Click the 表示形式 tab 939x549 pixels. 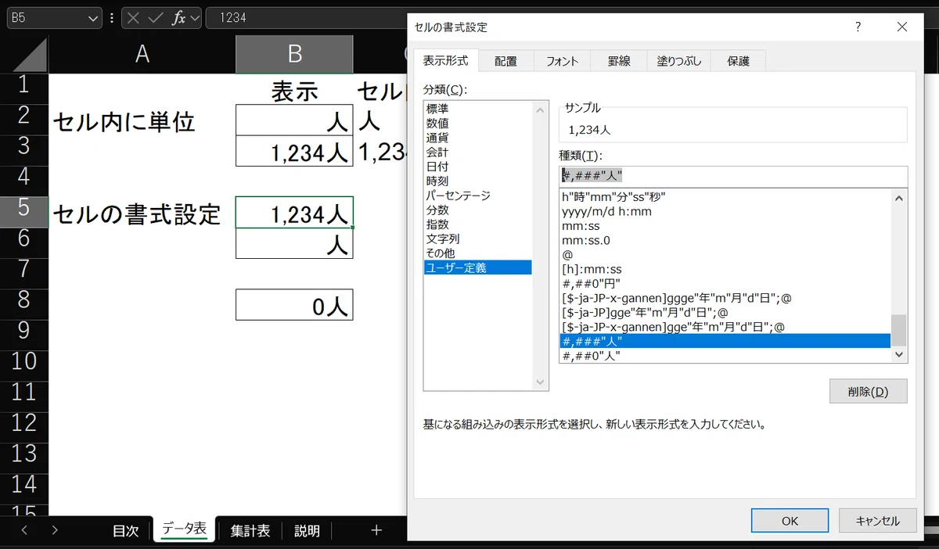[x=446, y=60]
